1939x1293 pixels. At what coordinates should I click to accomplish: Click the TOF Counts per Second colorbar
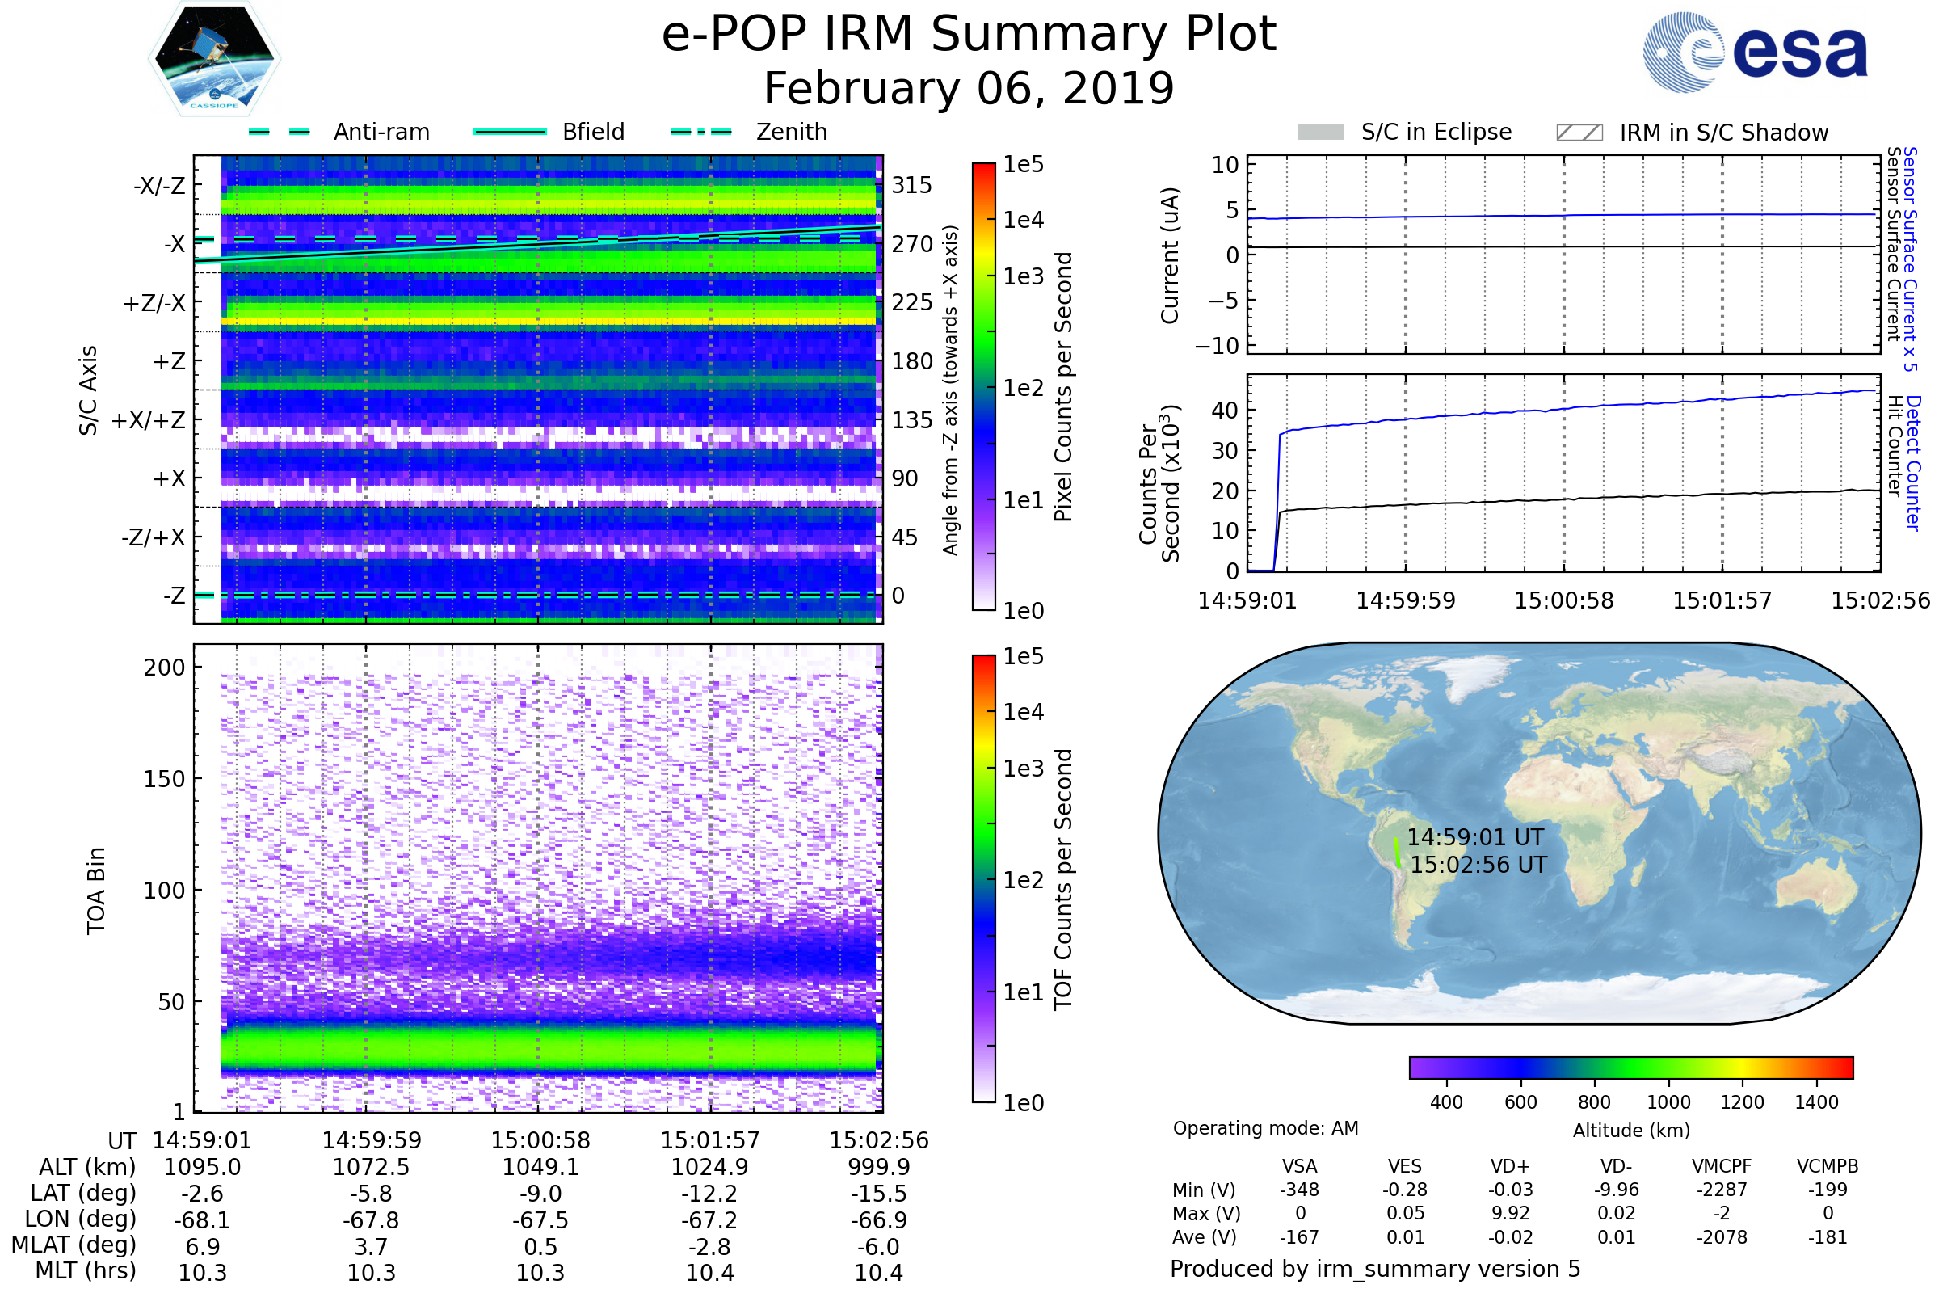pyautogui.click(x=983, y=878)
